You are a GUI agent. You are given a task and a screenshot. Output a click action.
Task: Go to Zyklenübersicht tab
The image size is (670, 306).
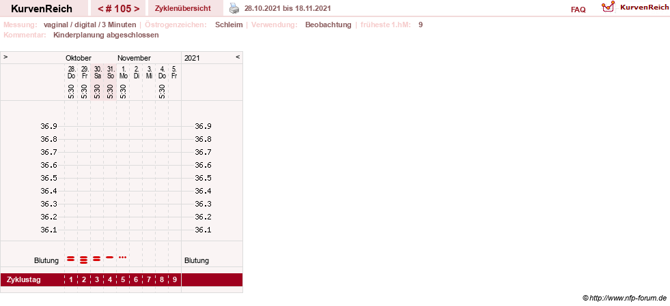pos(183,8)
